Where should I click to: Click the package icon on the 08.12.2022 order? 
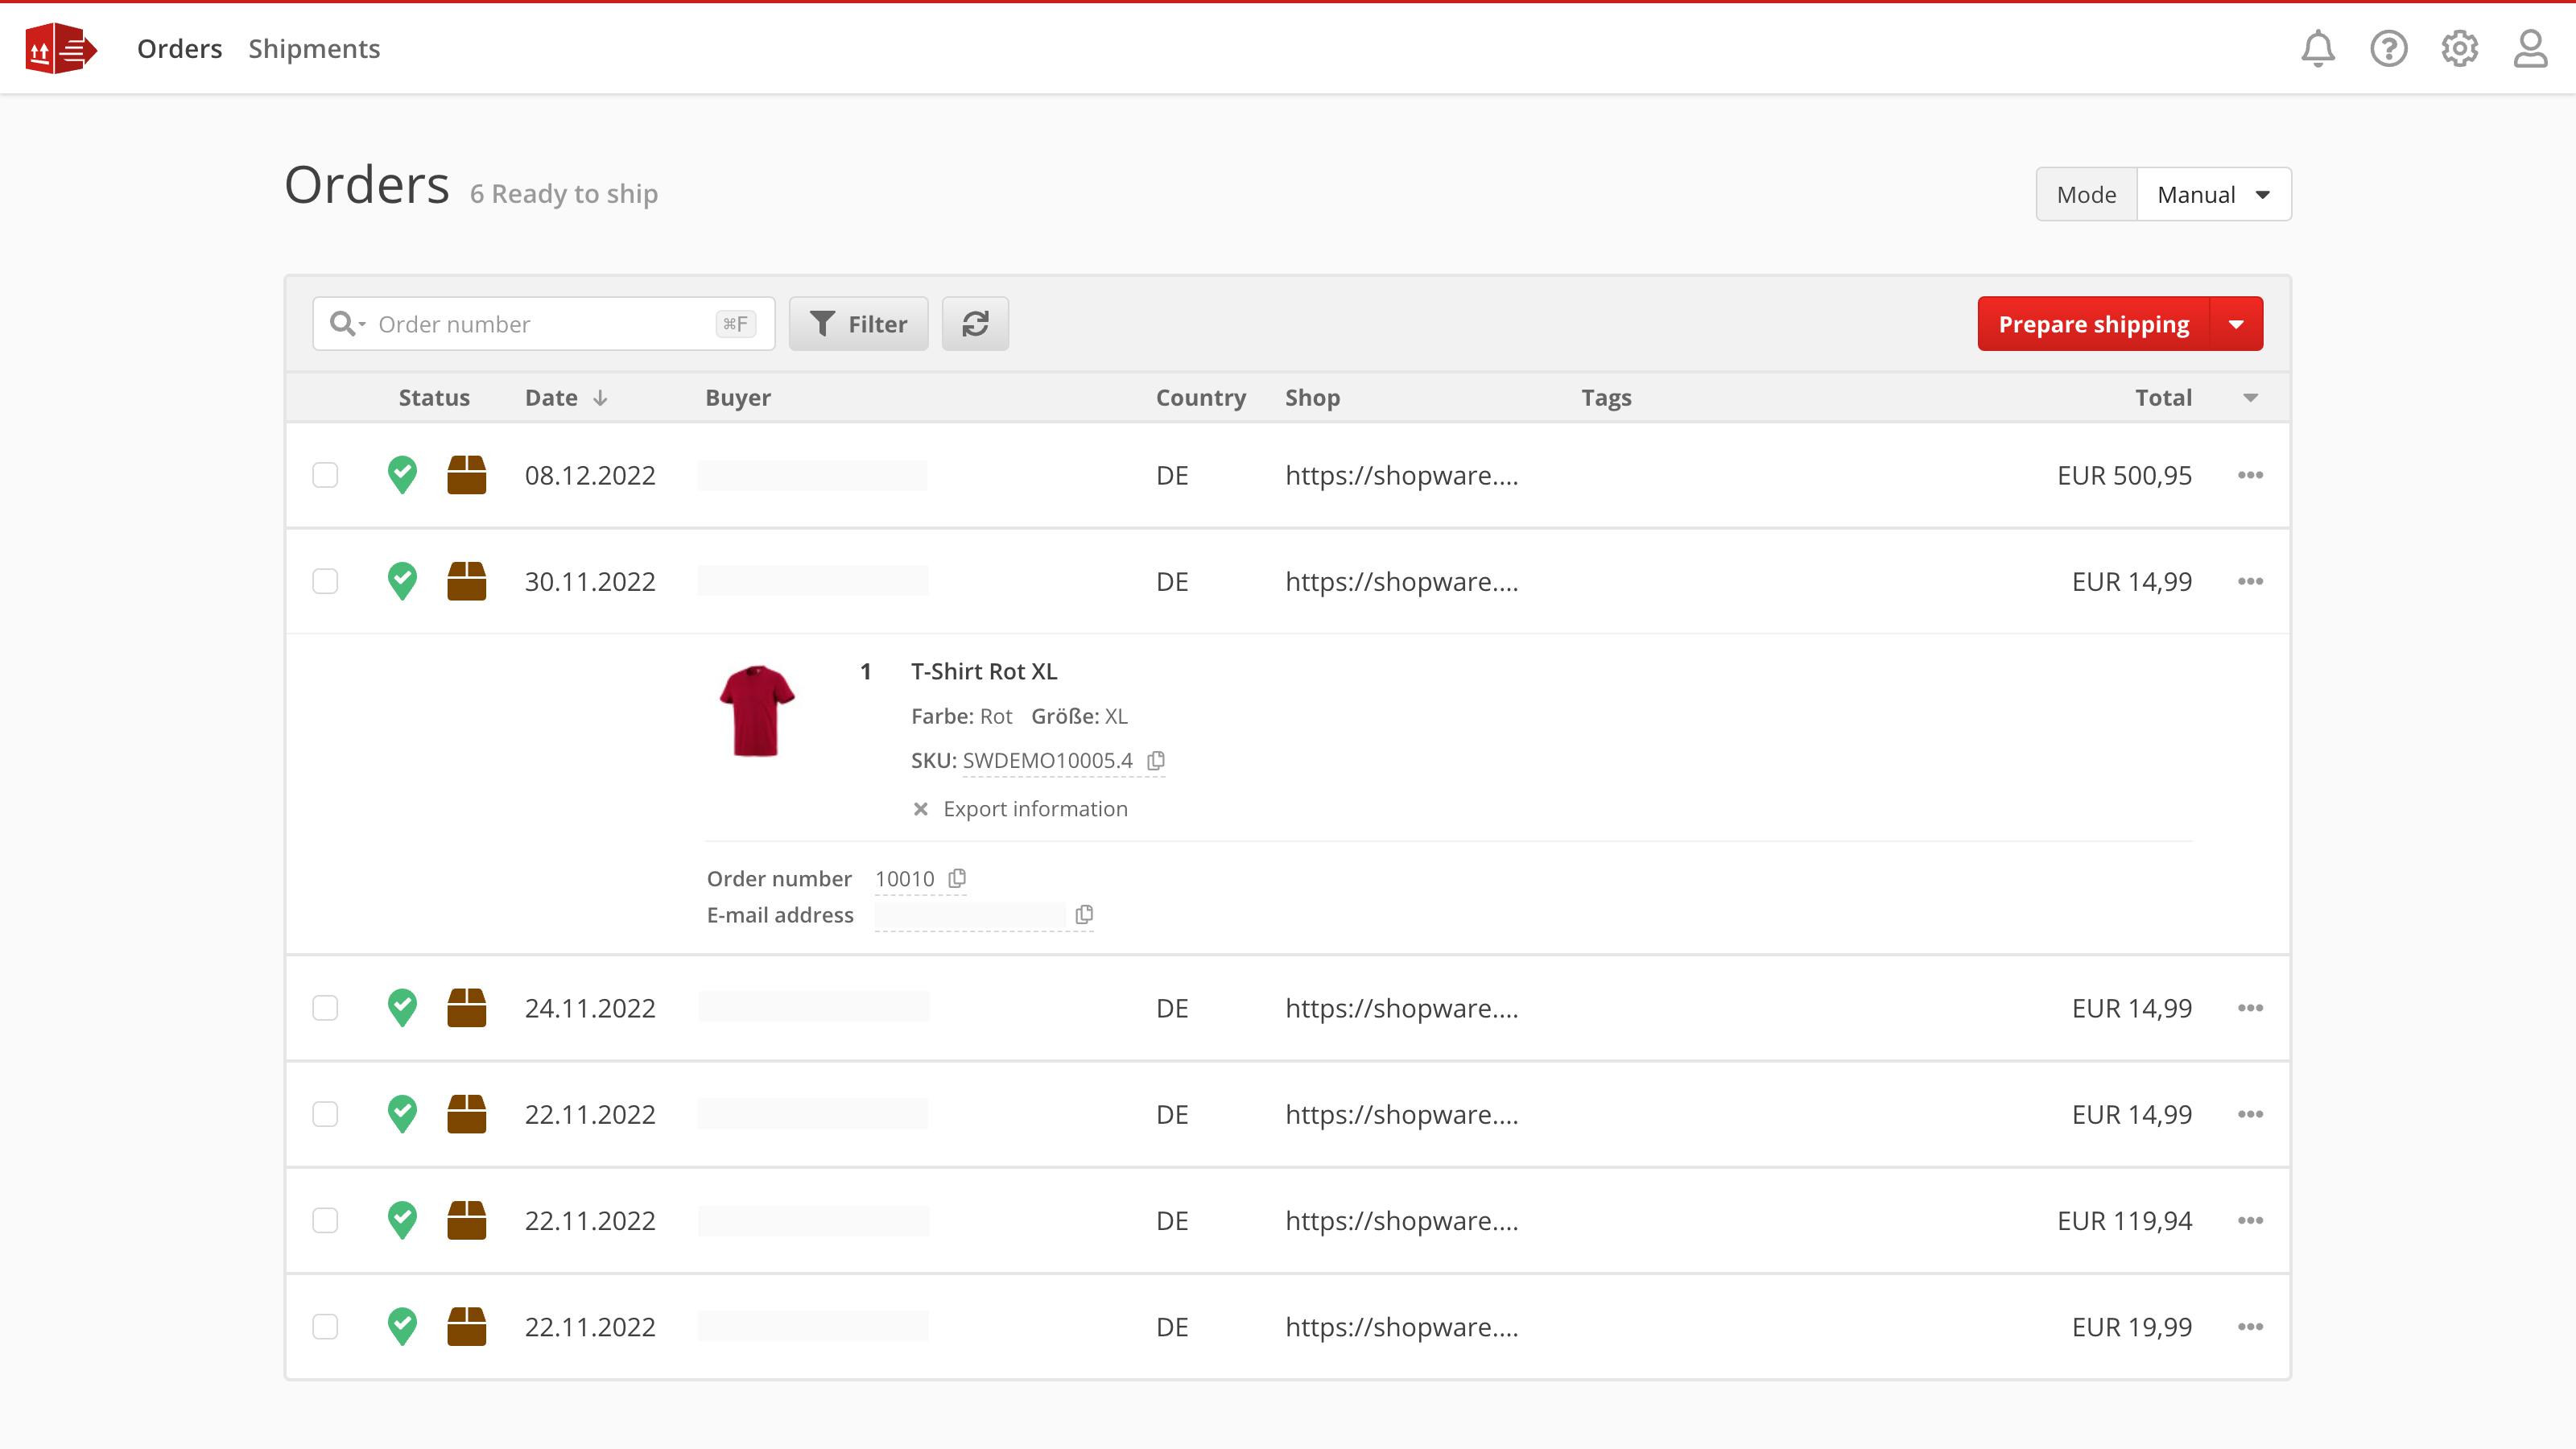466,475
